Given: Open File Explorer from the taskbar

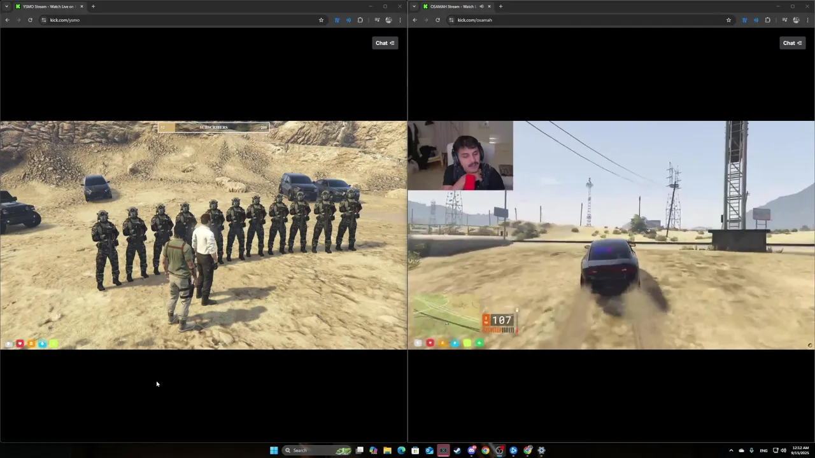Looking at the screenshot, I should (387, 450).
